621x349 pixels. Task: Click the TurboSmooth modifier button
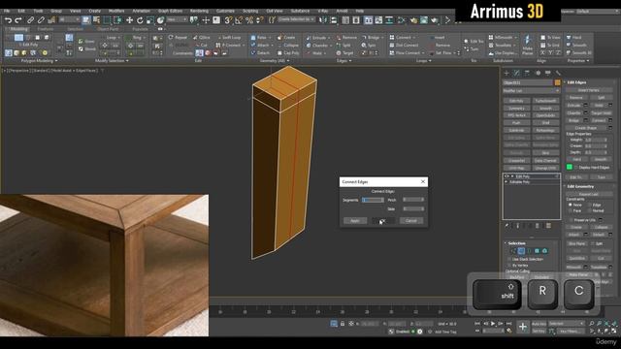(545, 101)
